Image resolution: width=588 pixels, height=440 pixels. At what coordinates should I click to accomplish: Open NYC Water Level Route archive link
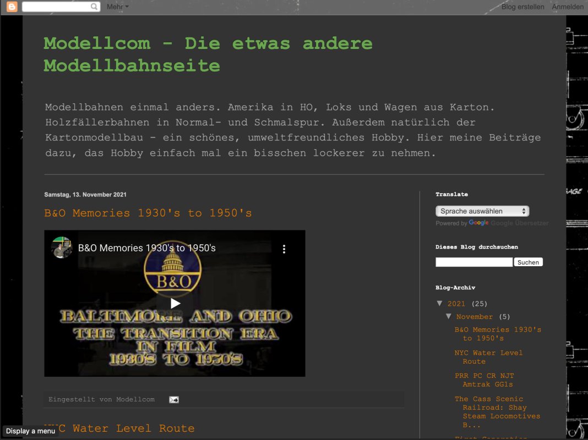click(488, 357)
